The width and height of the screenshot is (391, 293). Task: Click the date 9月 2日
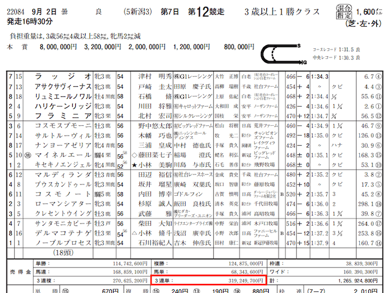[44, 12]
